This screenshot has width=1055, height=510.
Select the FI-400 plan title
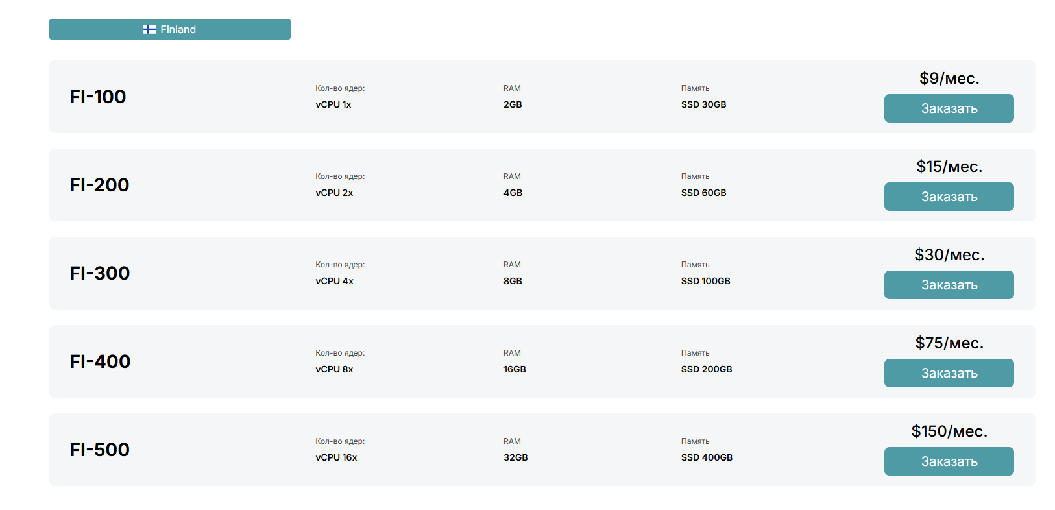[x=100, y=361]
